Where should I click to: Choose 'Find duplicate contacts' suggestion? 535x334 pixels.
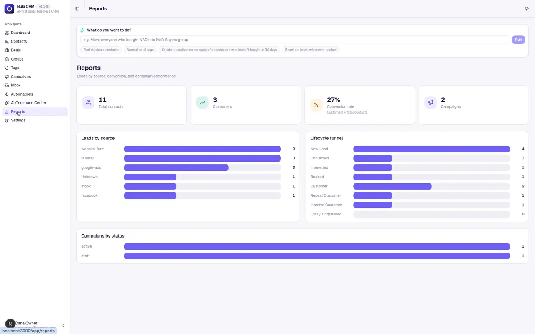101,50
